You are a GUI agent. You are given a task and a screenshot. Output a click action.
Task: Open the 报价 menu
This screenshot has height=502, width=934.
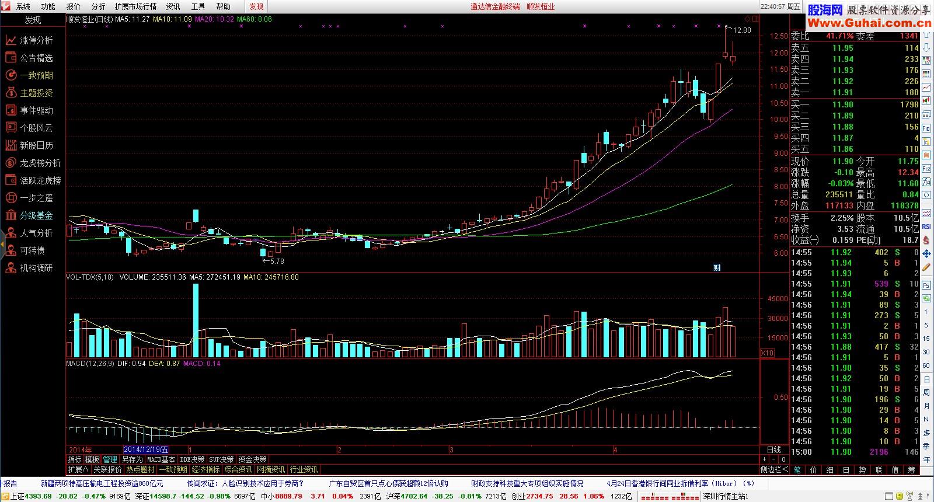pos(74,6)
